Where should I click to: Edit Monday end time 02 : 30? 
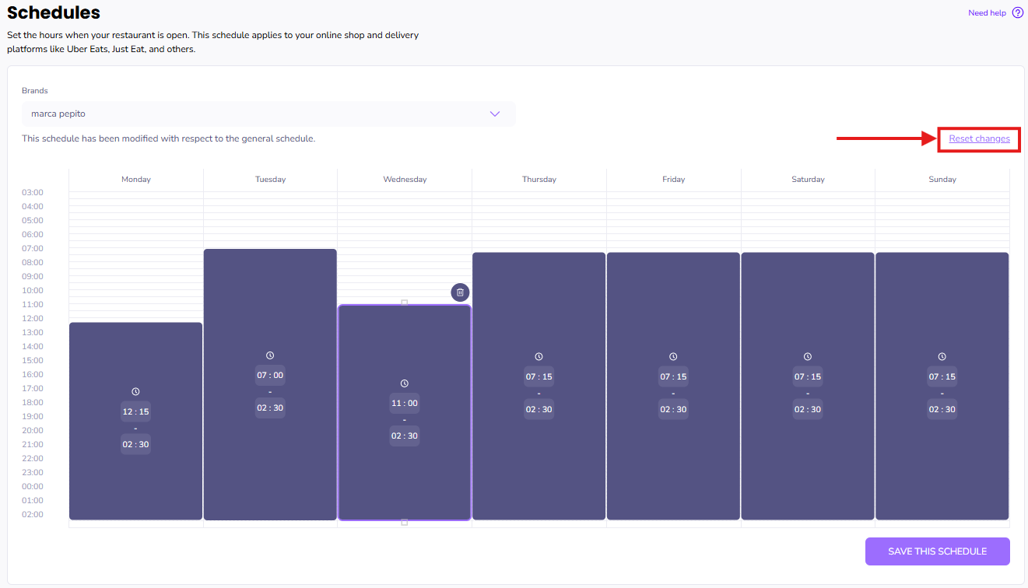tap(135, 445)
